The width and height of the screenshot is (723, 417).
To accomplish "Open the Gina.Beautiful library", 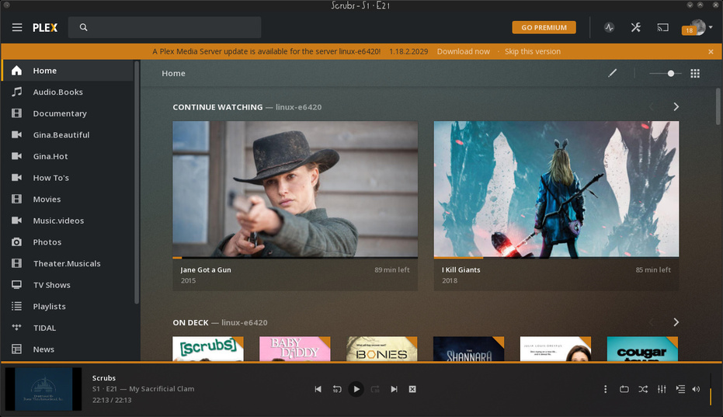I will tap(68, 134).
